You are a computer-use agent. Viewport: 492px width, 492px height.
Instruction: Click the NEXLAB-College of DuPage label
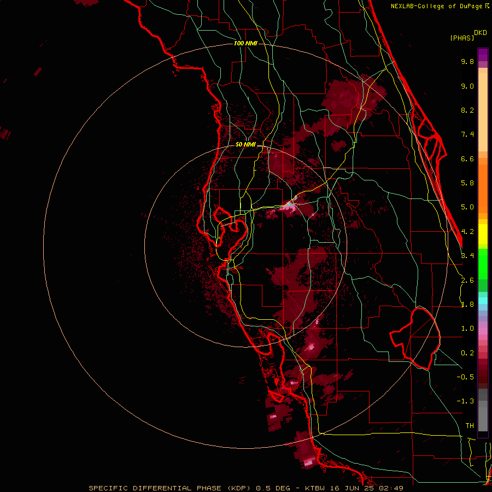pos(437,6)
